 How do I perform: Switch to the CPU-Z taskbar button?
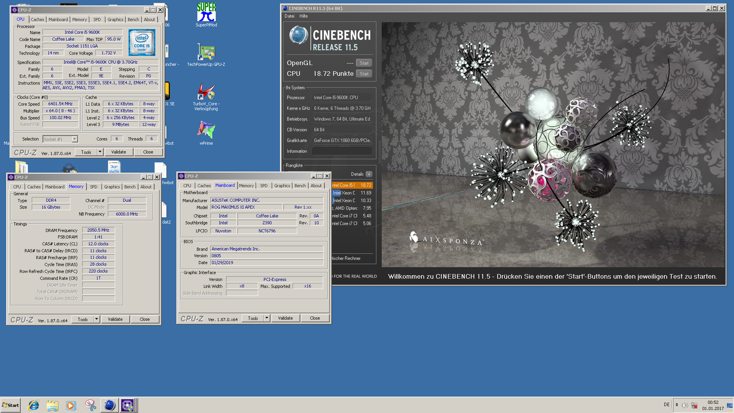tap(127, 405)
